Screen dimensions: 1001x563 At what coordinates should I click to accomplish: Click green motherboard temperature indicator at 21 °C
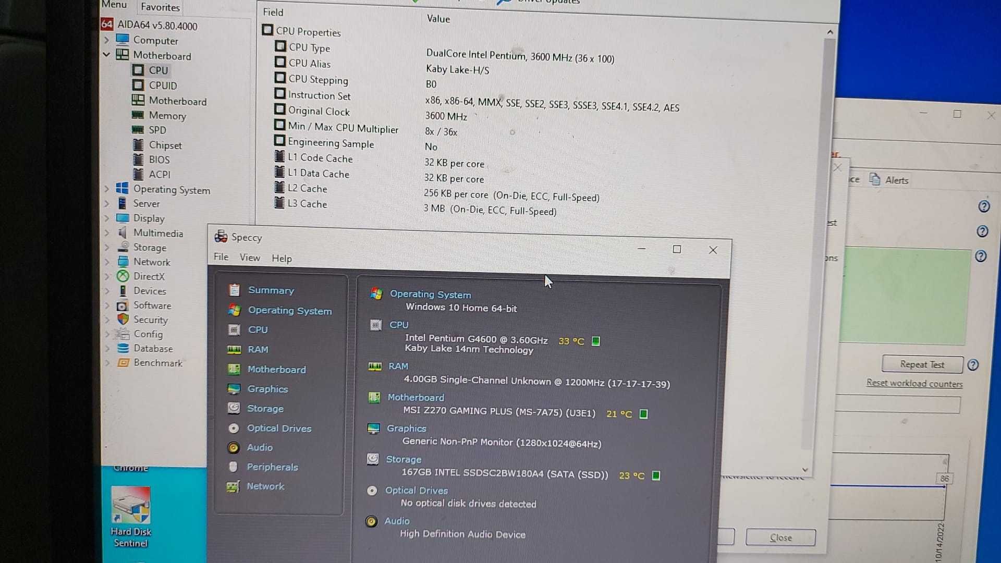coord(643,414)
